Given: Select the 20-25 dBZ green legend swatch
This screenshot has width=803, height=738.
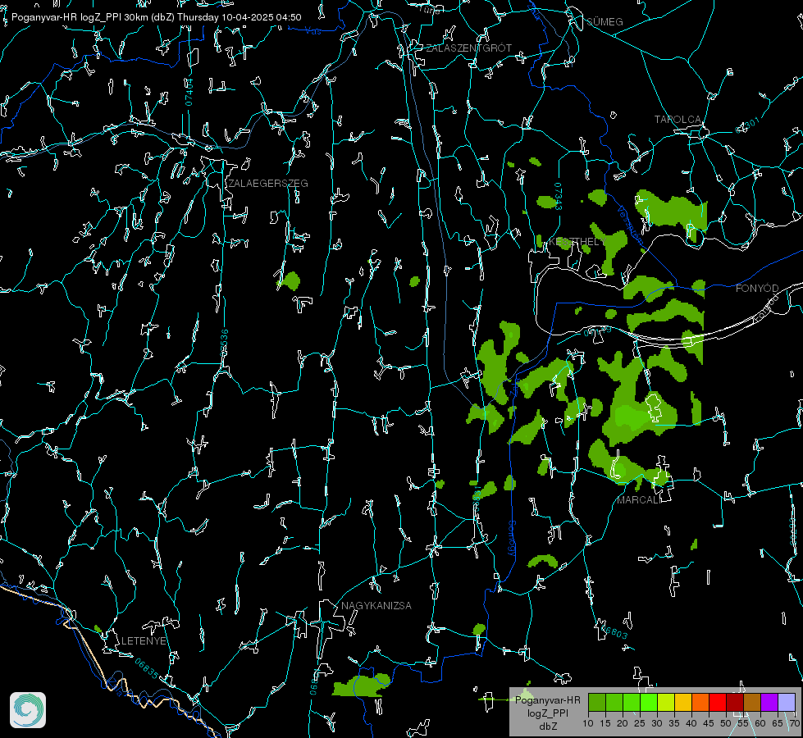Looking at the screenshot, I should tap(632, 702).
